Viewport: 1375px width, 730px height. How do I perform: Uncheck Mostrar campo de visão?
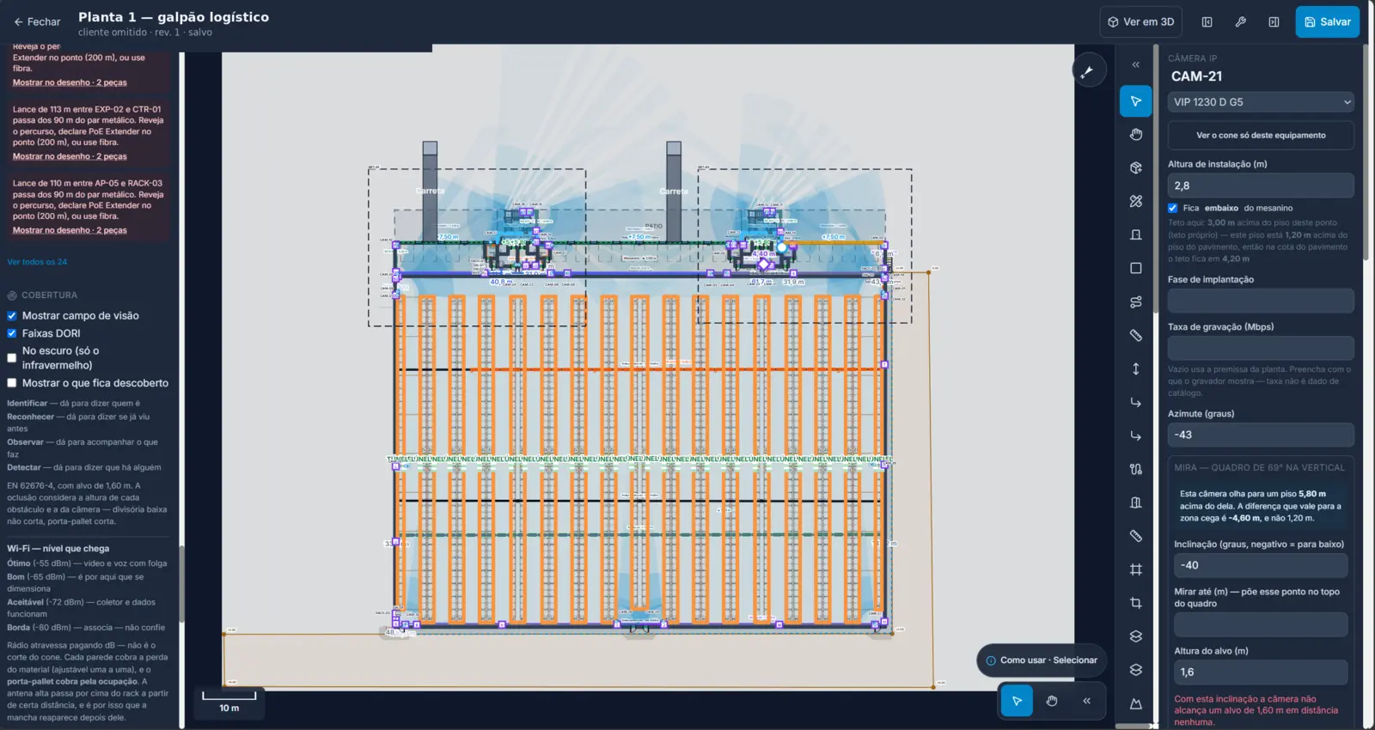point(12,316)
